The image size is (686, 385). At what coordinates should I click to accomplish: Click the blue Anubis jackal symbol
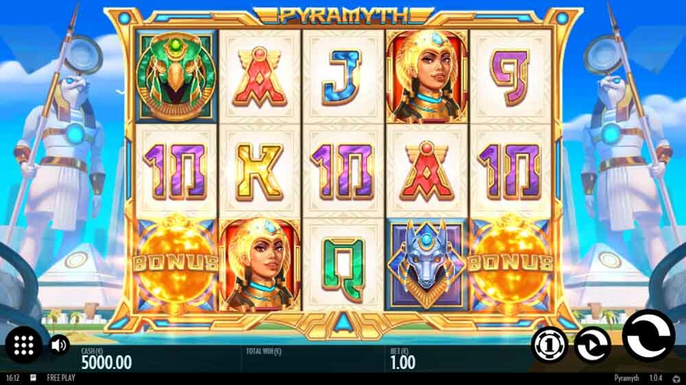(427, 264)
